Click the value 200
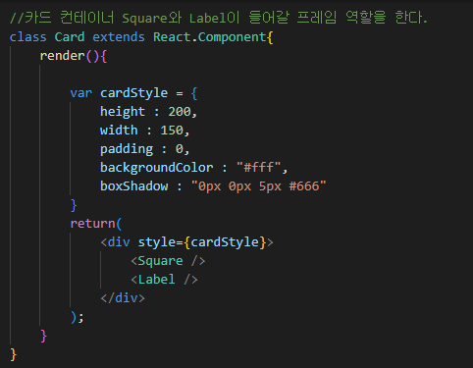The image size is (473, 368). click(x=180, y=112)
